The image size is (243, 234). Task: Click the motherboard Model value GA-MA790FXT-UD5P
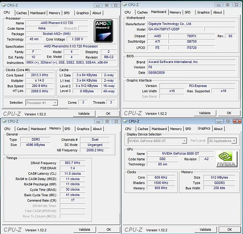coord(175,29)
